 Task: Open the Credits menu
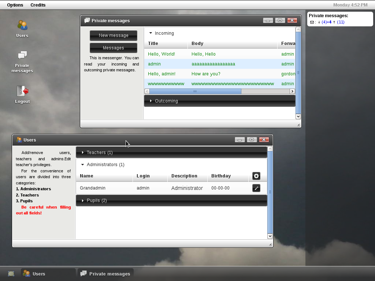[x=38, y=5]
